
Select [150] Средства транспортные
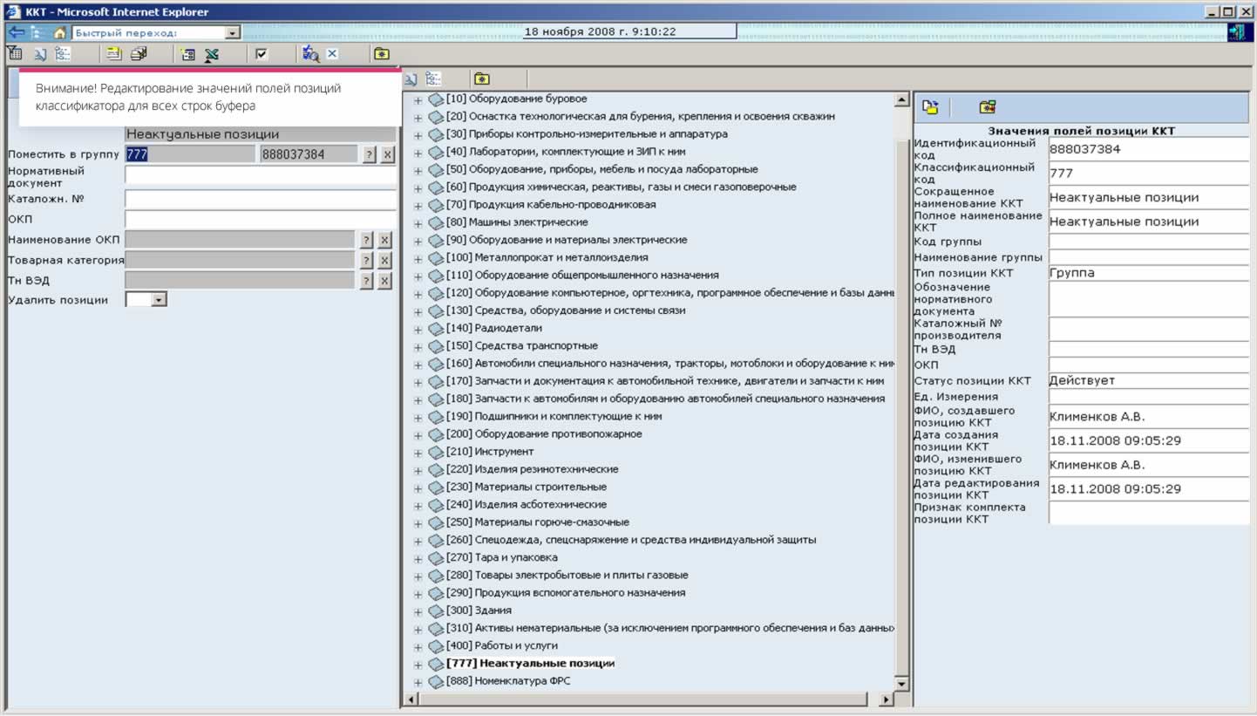click(x=521, y=345)
